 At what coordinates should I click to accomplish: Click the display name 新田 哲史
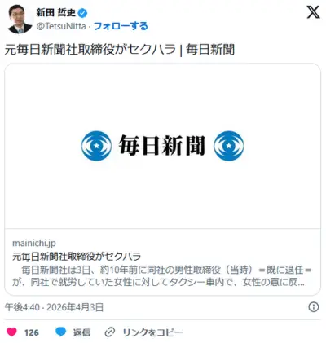point(56,13)
